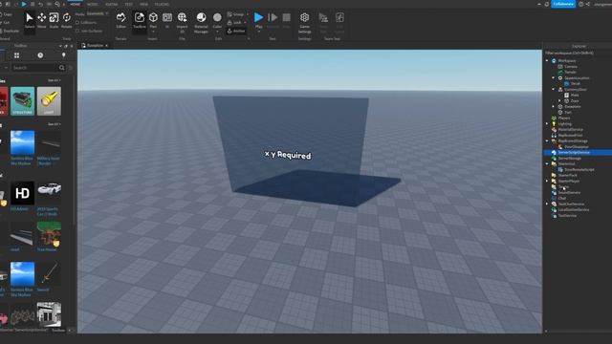Switch to the VIEW ribbon tab

(143, 4)
